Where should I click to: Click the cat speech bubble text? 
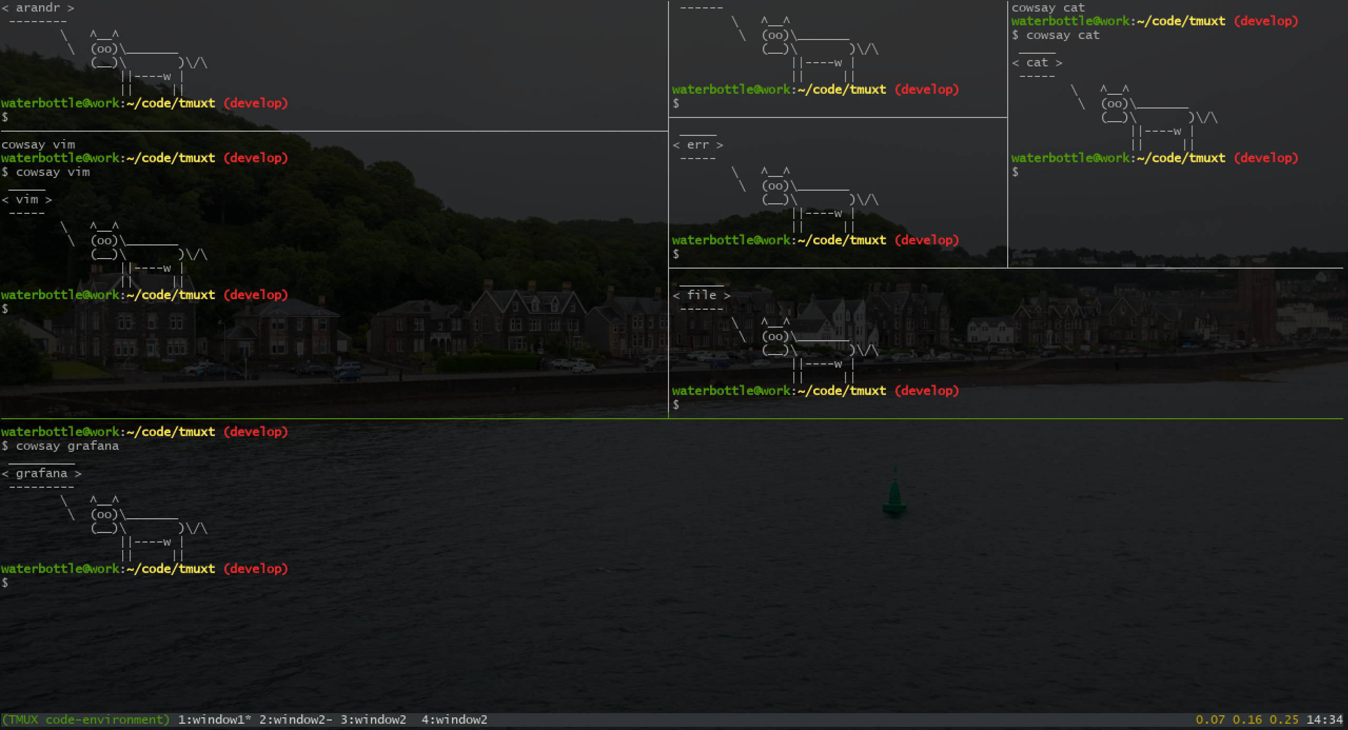tap(1037, 63)
